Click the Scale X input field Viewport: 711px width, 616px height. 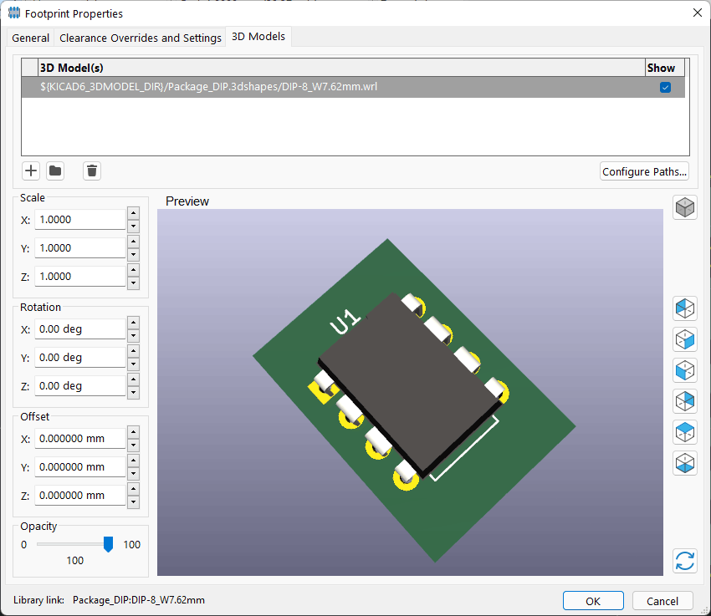(x=79, y=220)
